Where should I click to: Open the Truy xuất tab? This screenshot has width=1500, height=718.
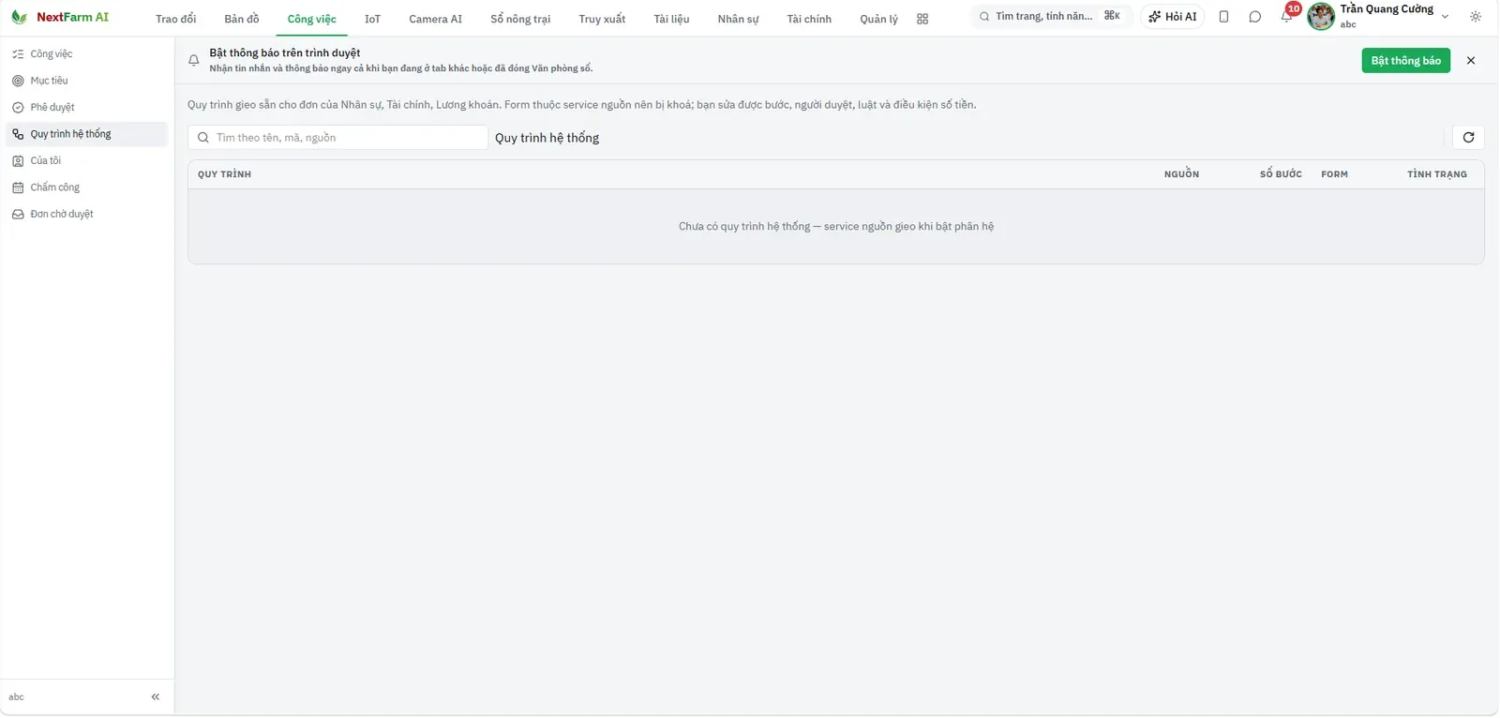point(602,19)
